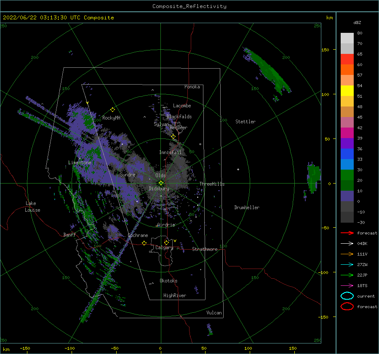Click asterisk marker northeast of Innisfail
The width and height of the screenshot is (379, 354).
pyautogui.click(x=200, y=144)
